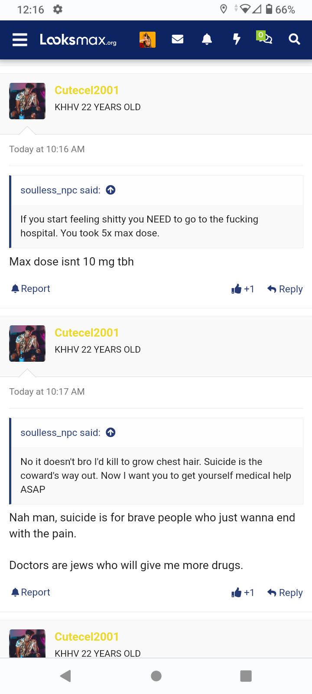The image size is (312, 694).
Task: Open the Looksmax.org home logo
Action: tap(78, 40)
